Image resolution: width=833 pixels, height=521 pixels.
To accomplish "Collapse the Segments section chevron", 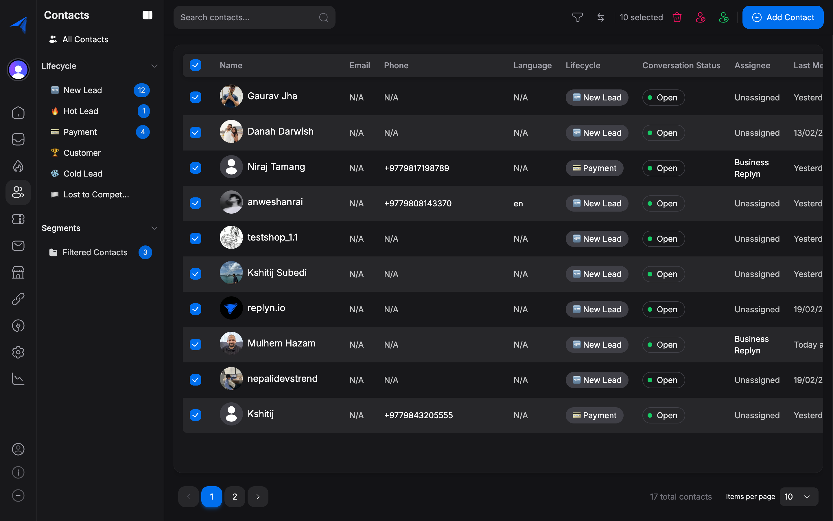I will 154,228.
